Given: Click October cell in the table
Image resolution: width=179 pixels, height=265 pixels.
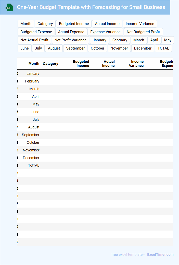Looking at the screenshot, I should tap(33, 142).
